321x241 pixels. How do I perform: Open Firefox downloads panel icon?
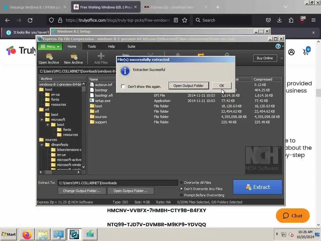tap(279, 20)
